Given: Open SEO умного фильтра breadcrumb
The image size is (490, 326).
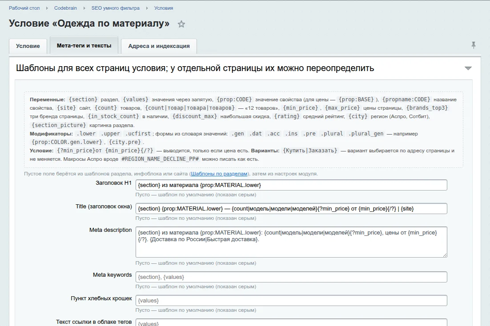Looking at the screenshot, I should pyautogui.click(x=115, y=8).
